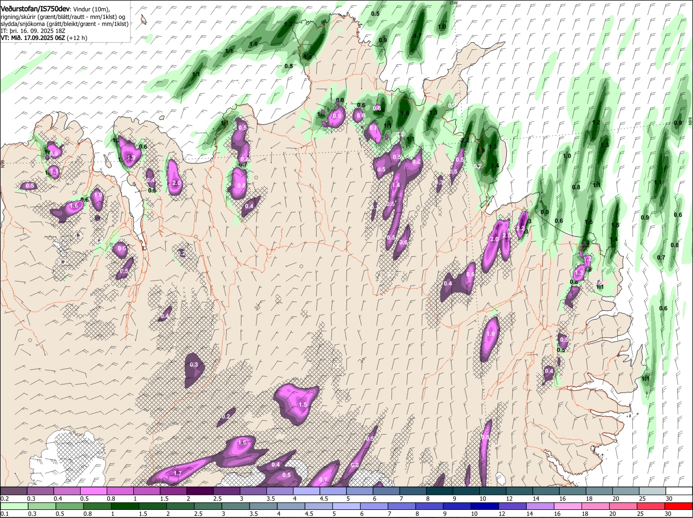Click the '25' tick label on the rain legend row
This screenshot has width=693, height=518.
pos(640,514)
